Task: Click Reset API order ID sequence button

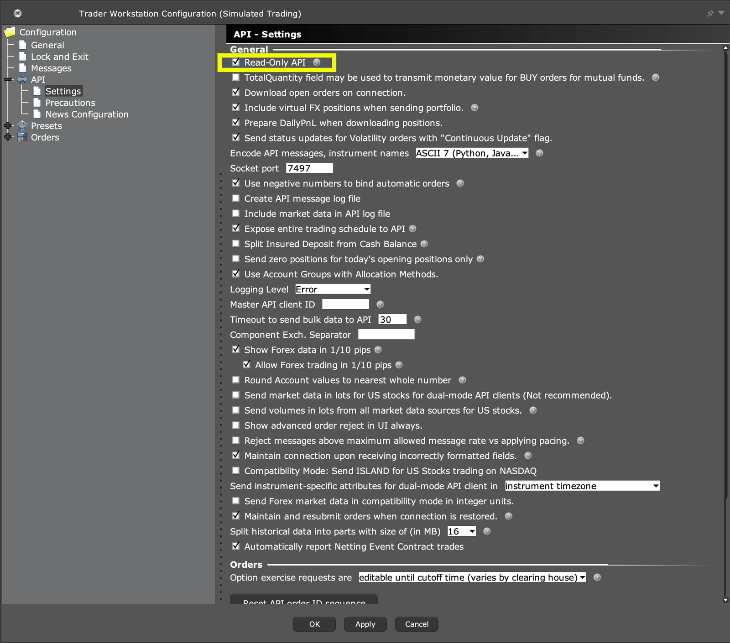Action: [x=304, y=599]
